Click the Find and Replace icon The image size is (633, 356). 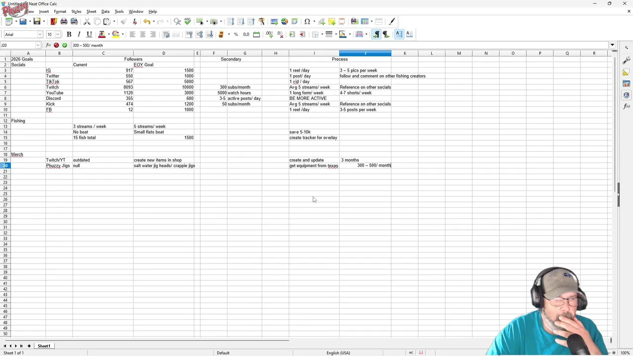pyautogui.click(x=178, y=21)
